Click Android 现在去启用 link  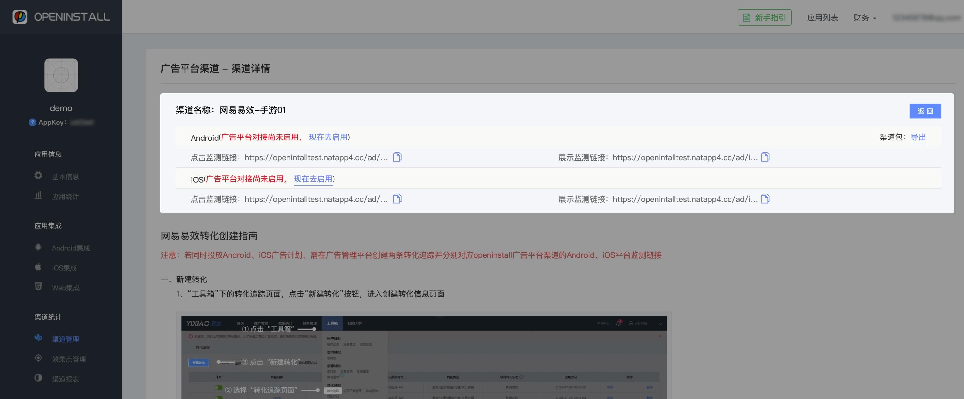(x=328, y=137)
